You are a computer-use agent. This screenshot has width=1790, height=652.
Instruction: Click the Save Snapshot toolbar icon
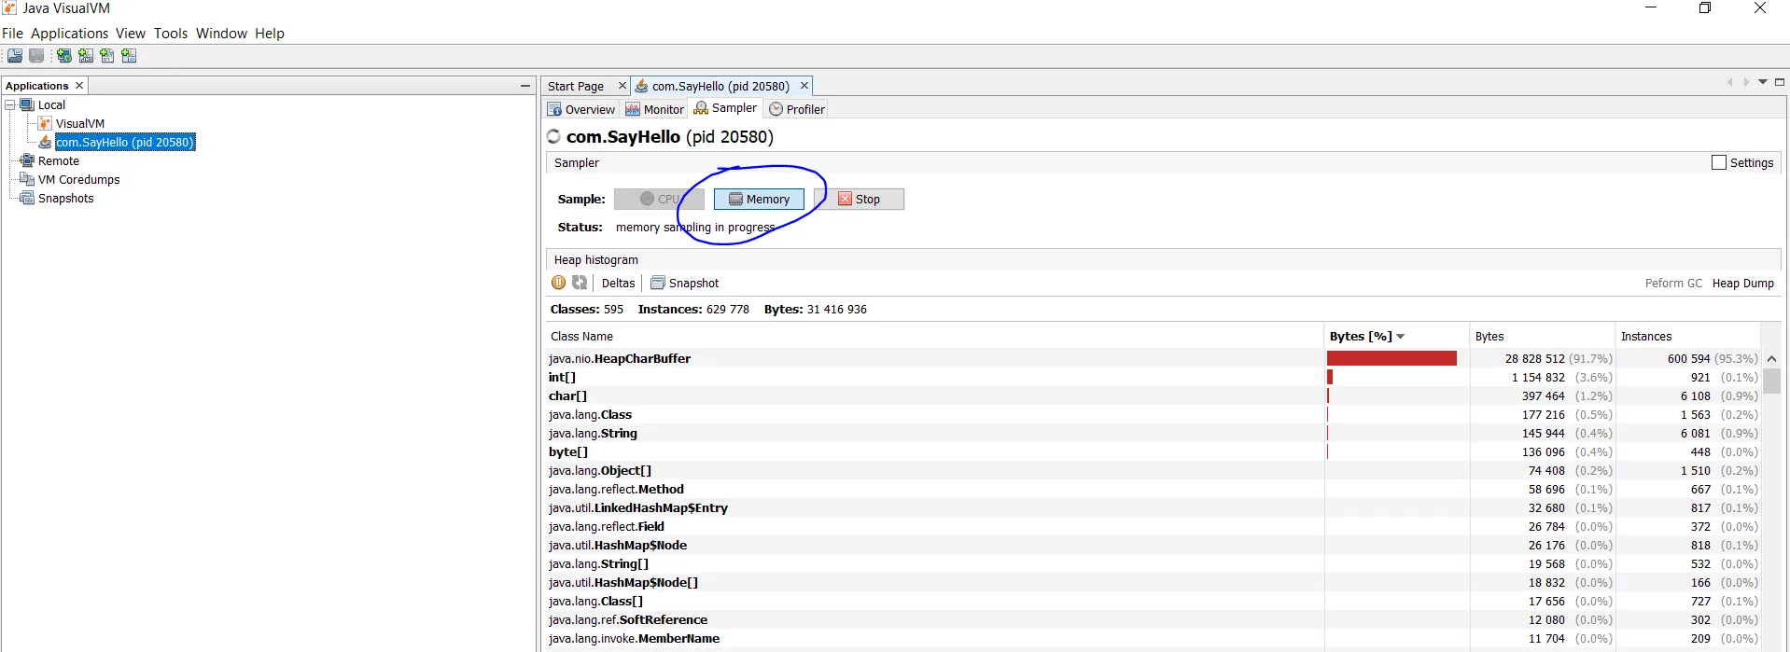[36, 56]
